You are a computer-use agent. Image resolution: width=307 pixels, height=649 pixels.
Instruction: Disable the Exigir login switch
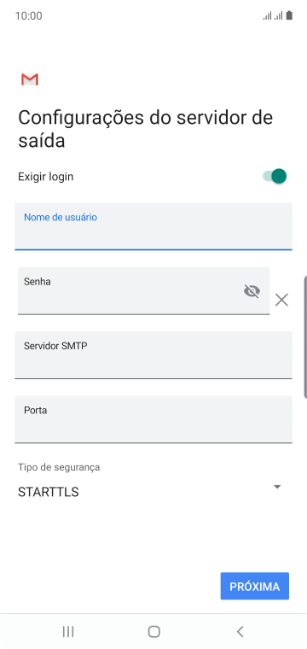pyautogui.click(x=275, y=176)
